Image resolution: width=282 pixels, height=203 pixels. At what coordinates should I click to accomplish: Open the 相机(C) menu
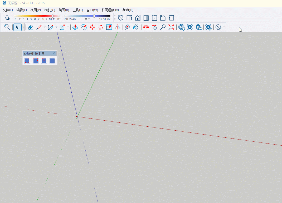50,10
